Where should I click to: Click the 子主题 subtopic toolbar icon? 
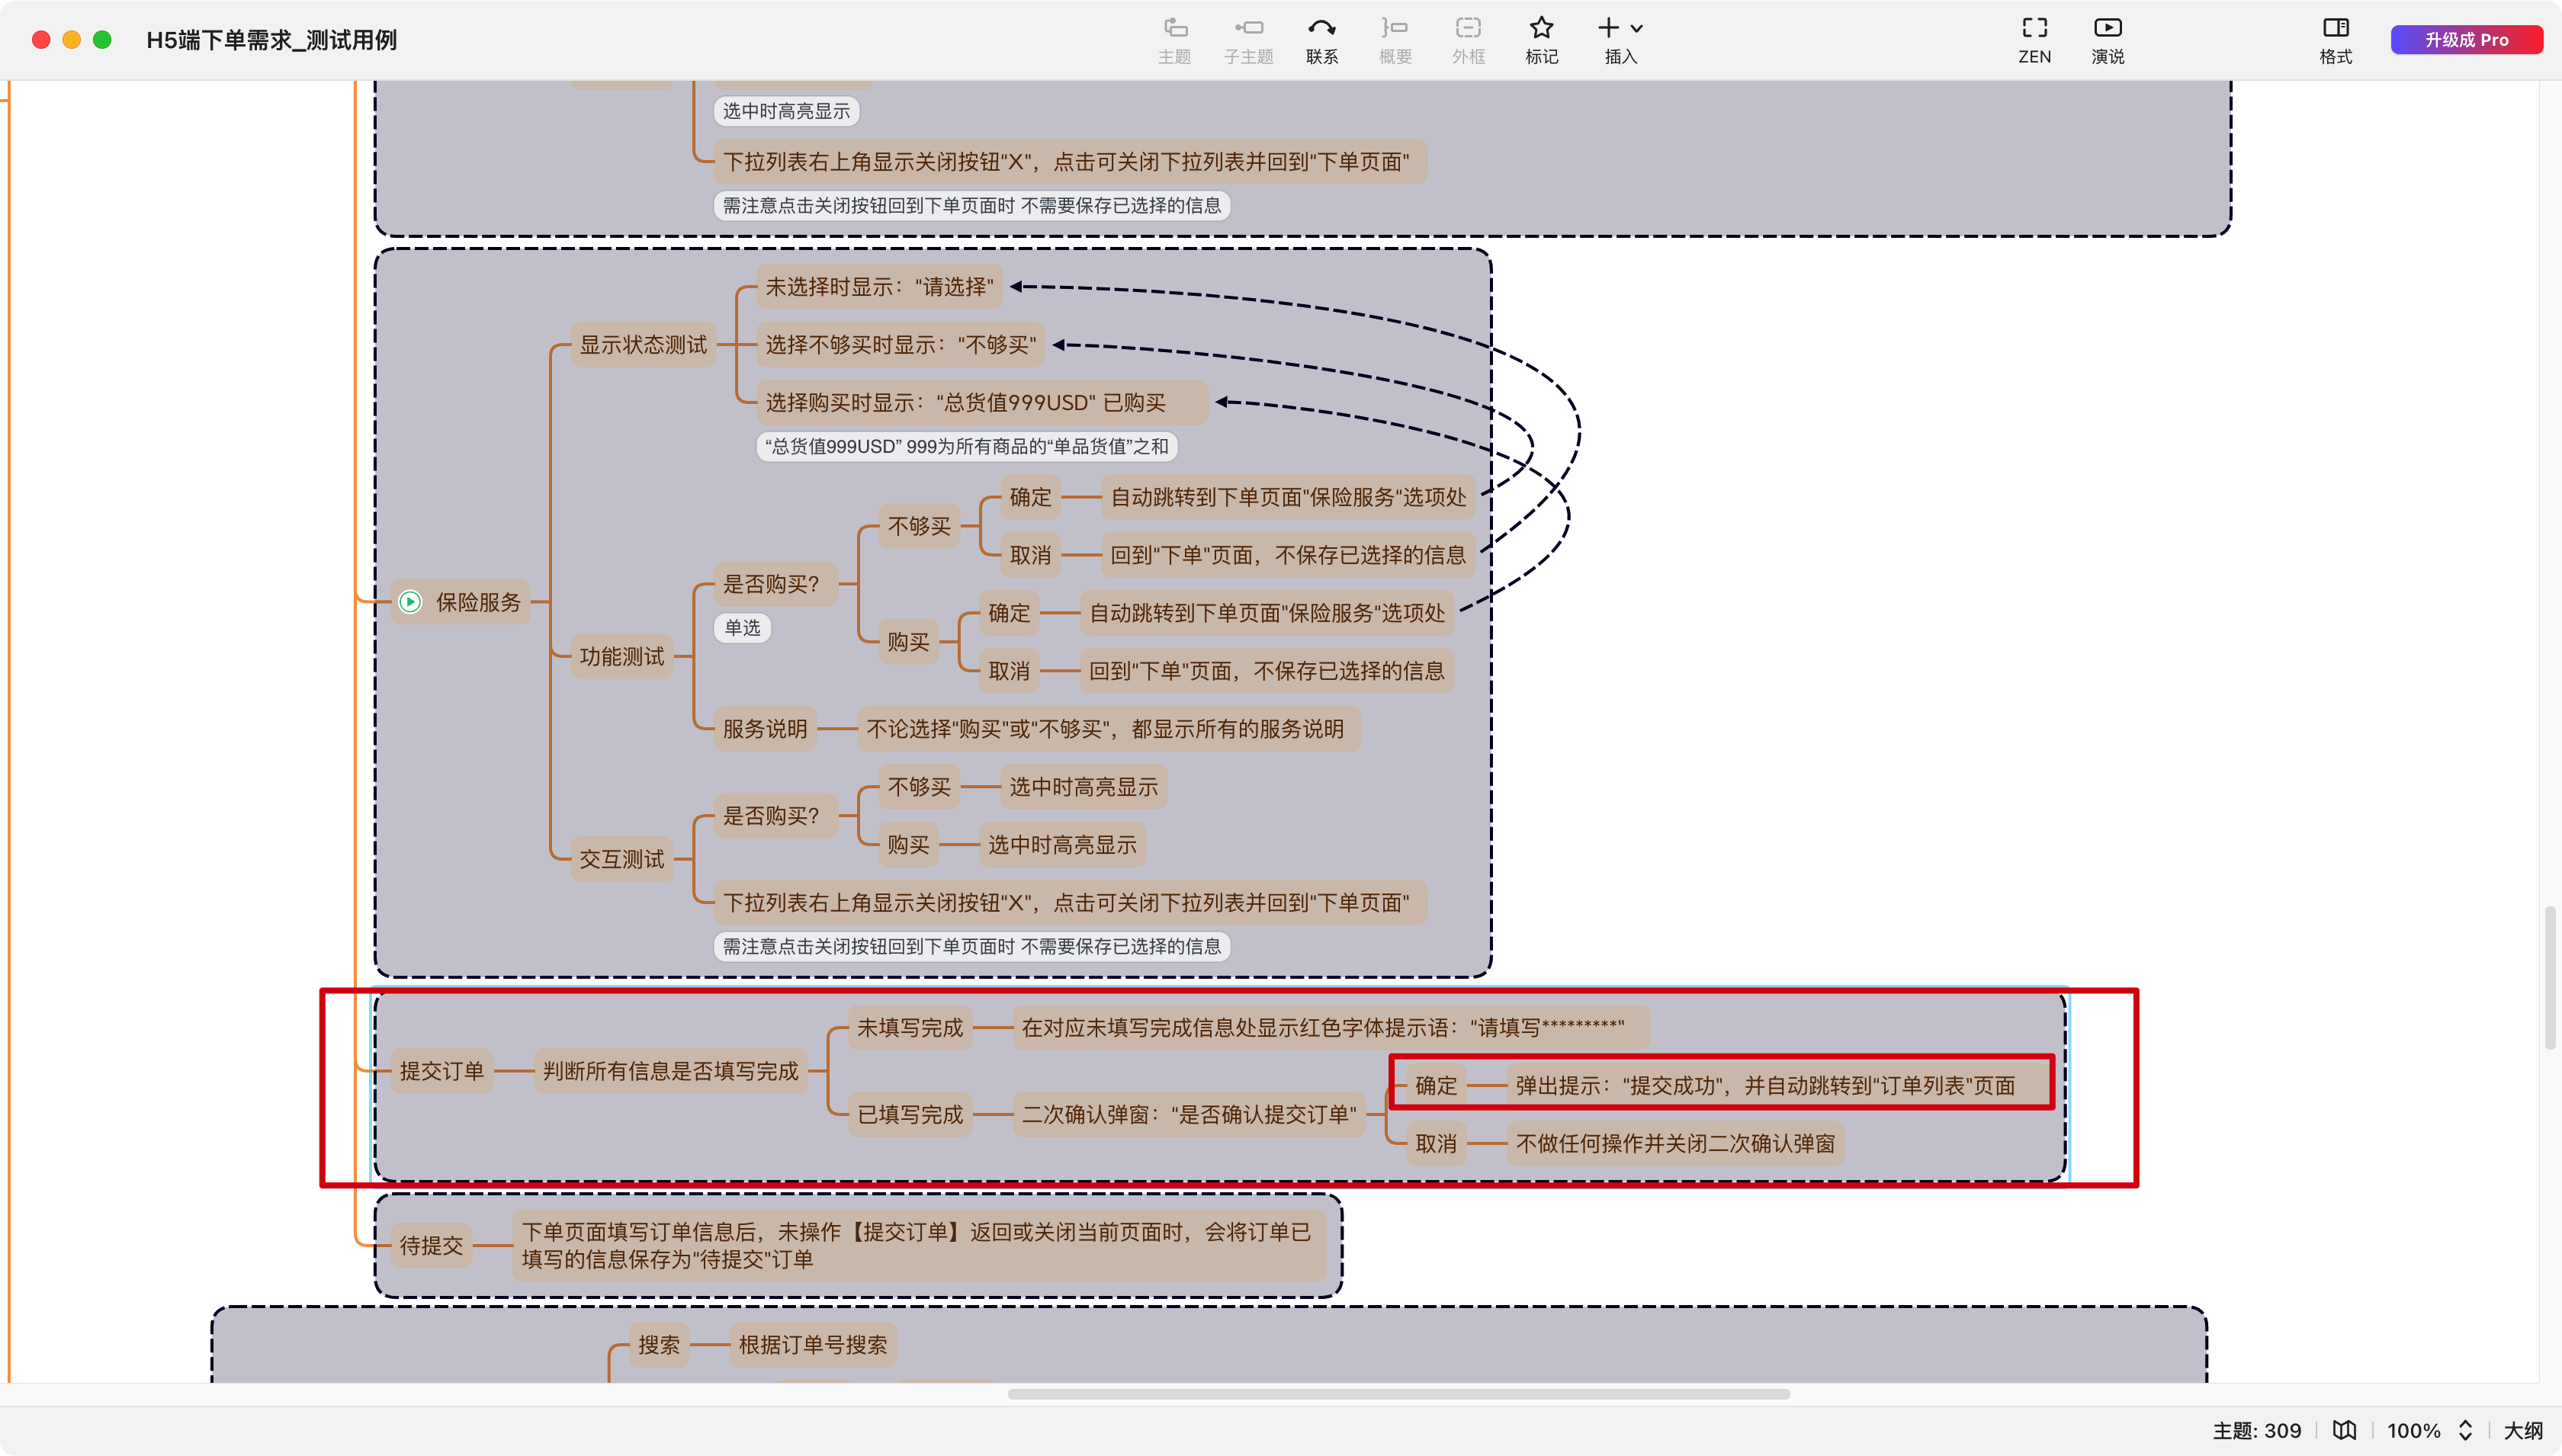click(1248, 29)
